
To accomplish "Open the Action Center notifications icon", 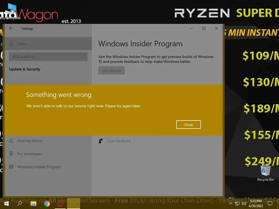I will [270, 204].
